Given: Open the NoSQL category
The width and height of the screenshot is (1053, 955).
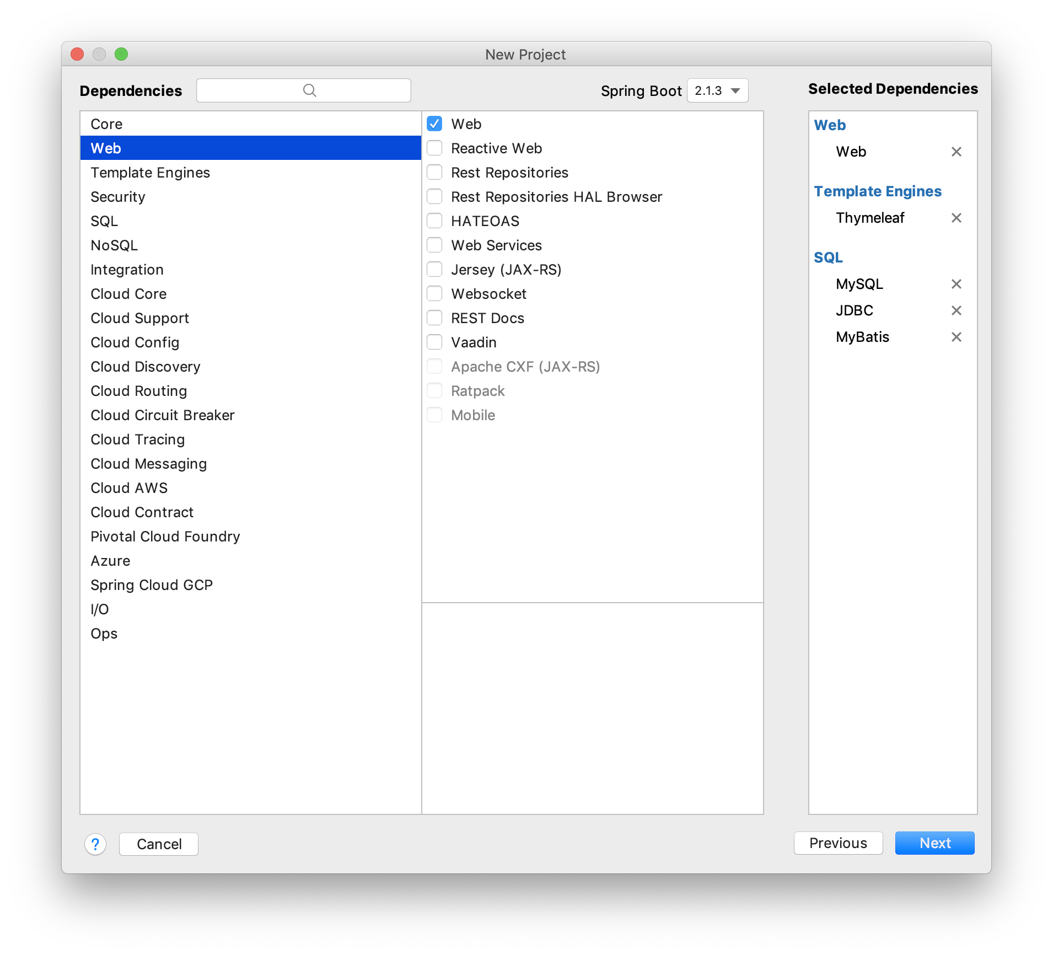Looking at the screenshot, I should click(x=251, y=245).
